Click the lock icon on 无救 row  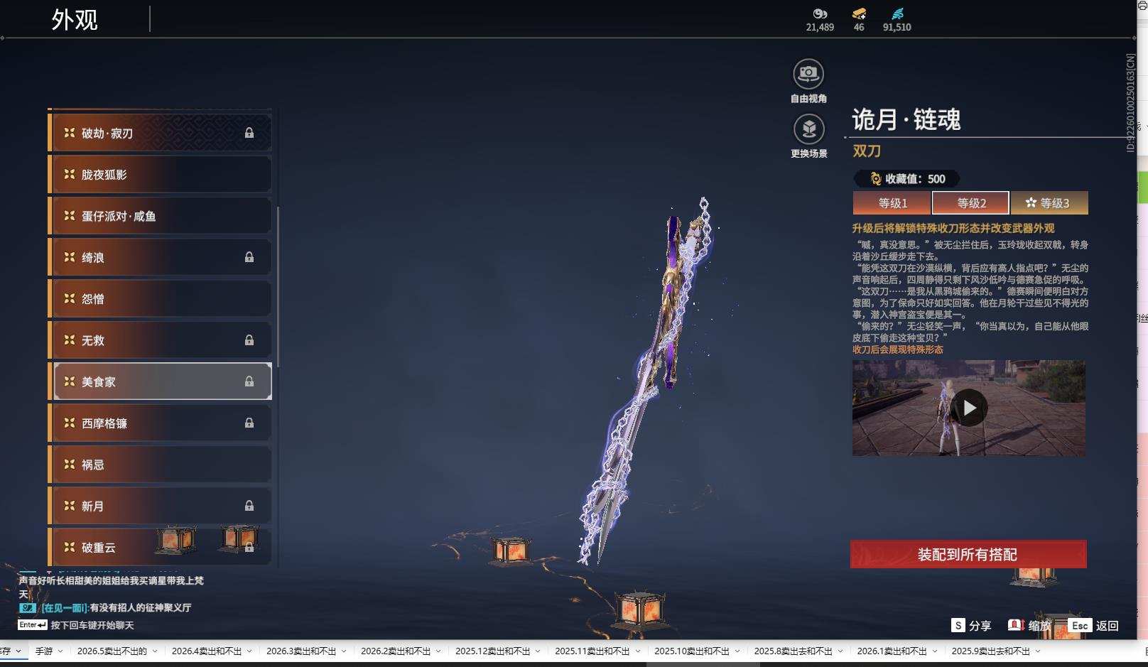pyautogui.click(x=249, y=340)
